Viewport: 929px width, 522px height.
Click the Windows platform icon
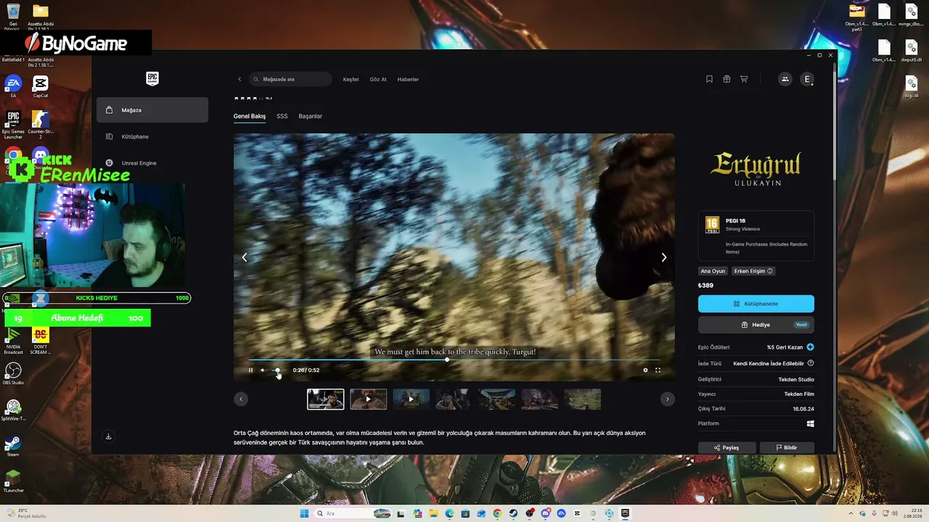click(810, 423)
